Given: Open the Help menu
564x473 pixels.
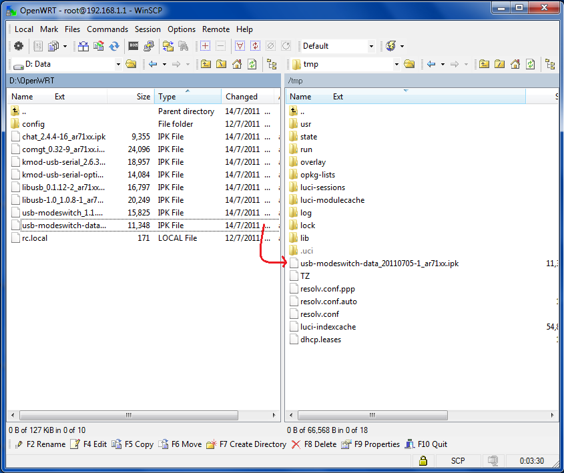Looking at the screenshot, I should pos(244,29).
